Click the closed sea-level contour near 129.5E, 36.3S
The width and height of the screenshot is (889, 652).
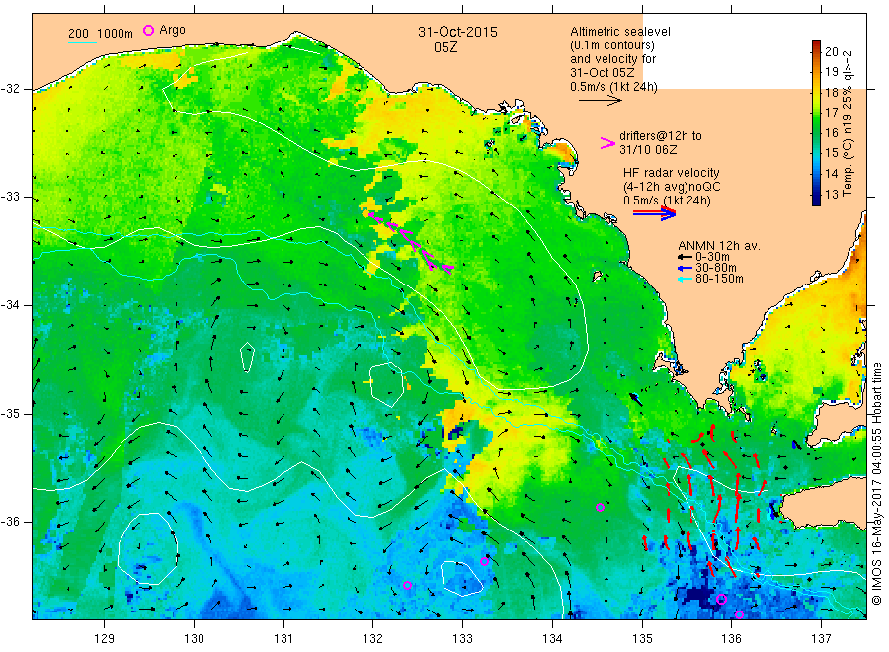click(x=148, y=548)
